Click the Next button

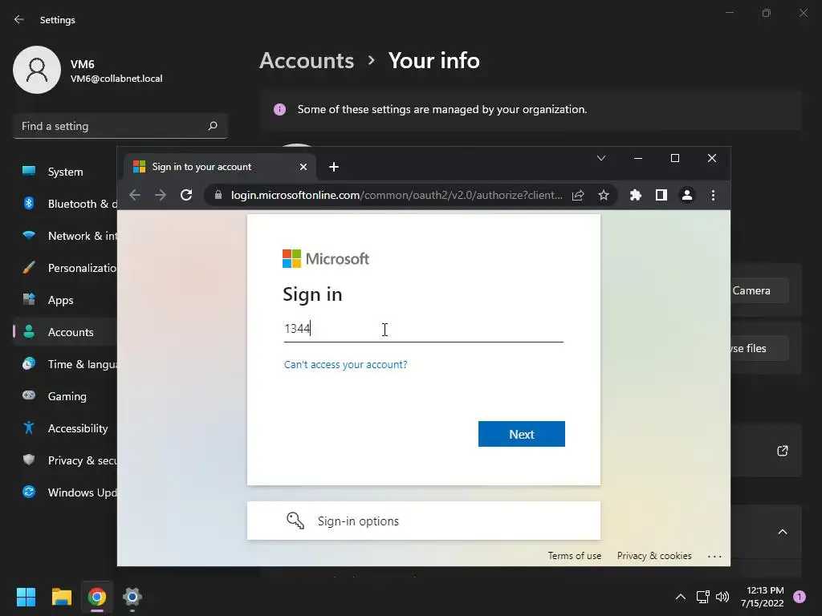click(522, 434)
